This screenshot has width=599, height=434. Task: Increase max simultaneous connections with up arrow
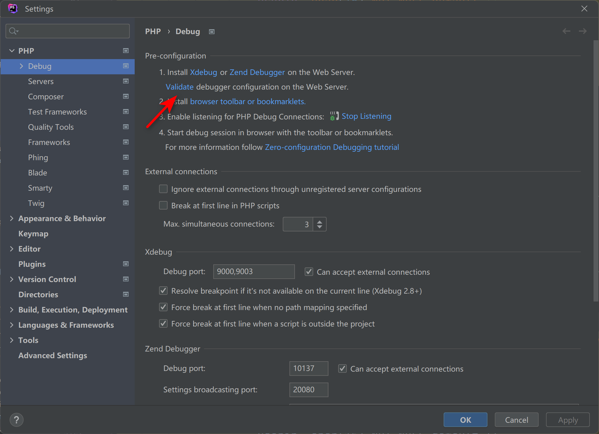pyautogui.click(x=320, y=221)
